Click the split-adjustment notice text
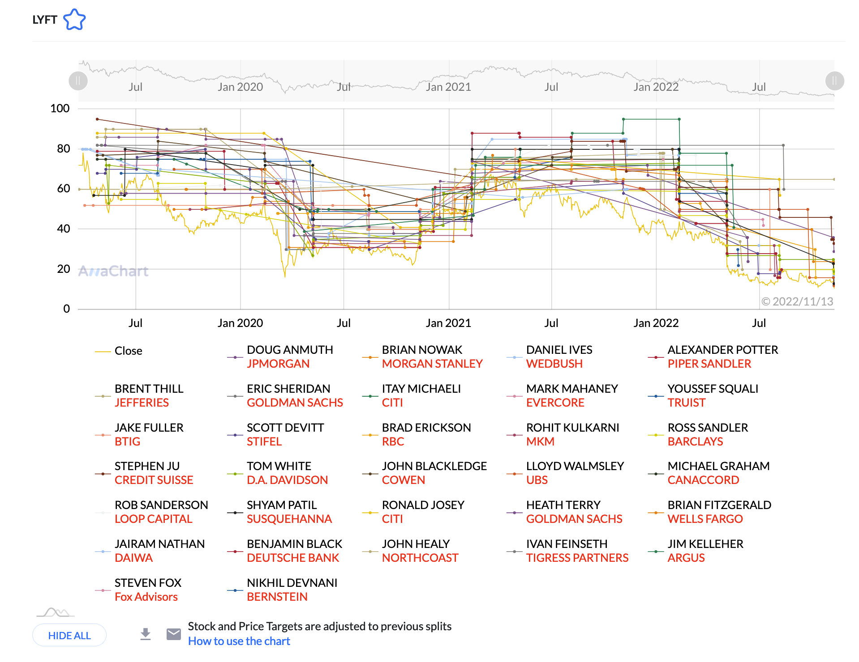The height and width of the screenshot is (662, 859). click(320, 626)
